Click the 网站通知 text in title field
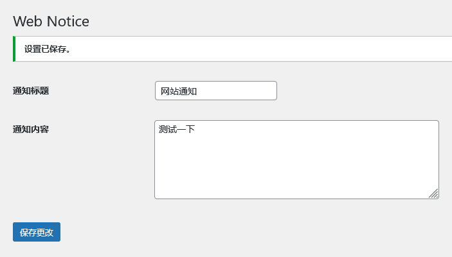 178,91
